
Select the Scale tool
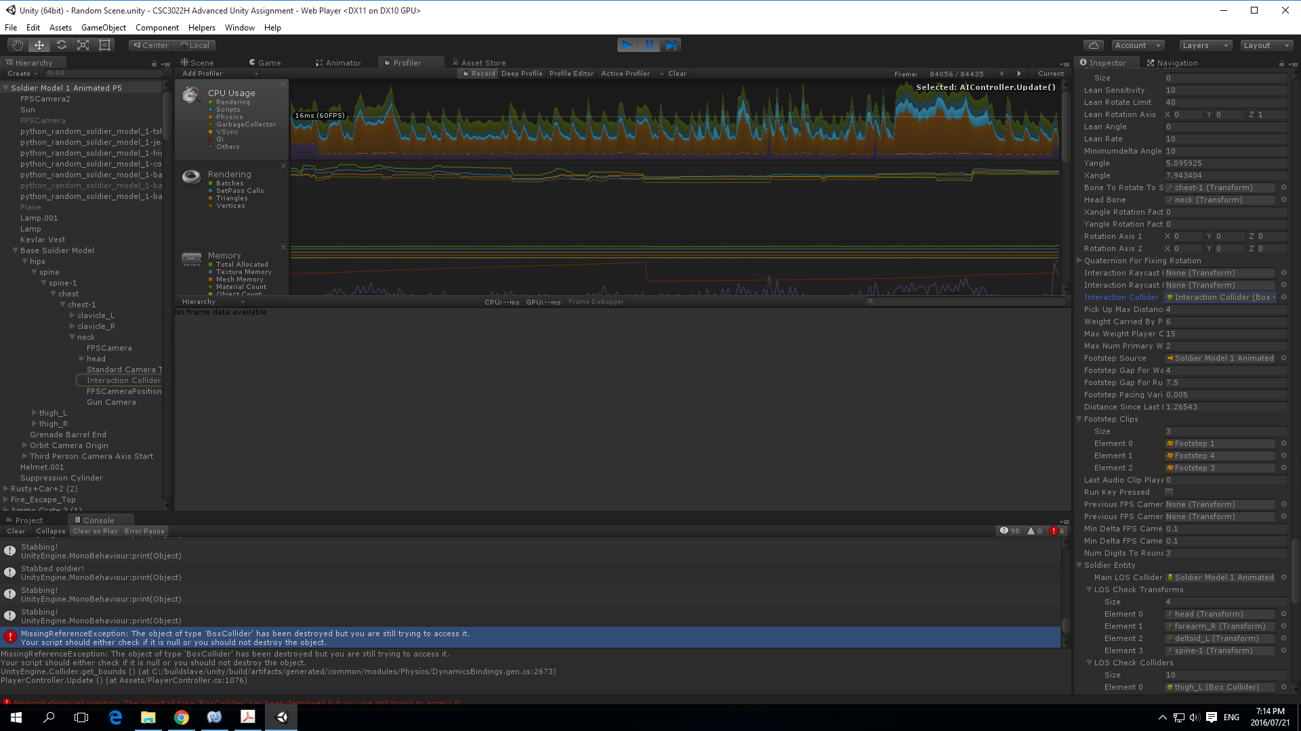pos(83,45)
